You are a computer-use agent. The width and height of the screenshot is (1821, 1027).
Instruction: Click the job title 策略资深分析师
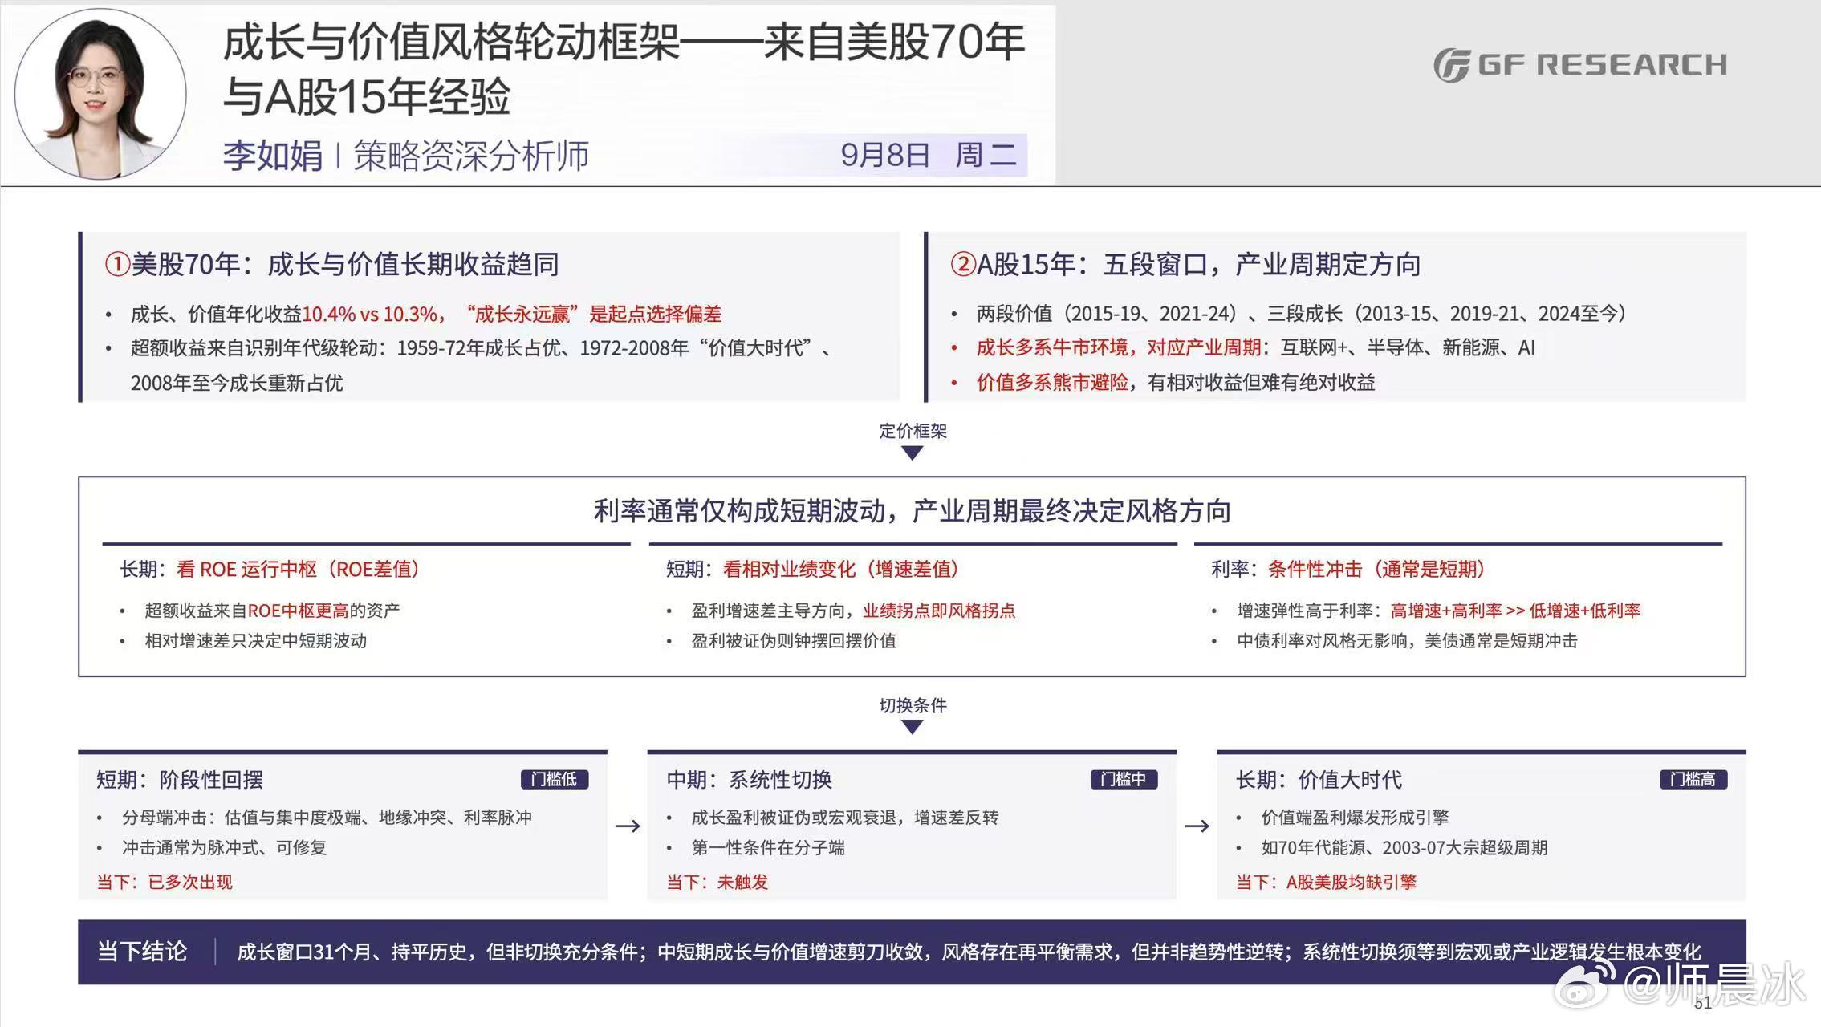point(471,155)
